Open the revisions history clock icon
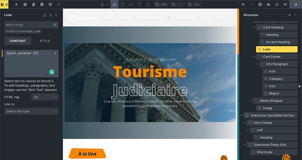Viewport: 302px width, 160px height. tap(42, 4)
